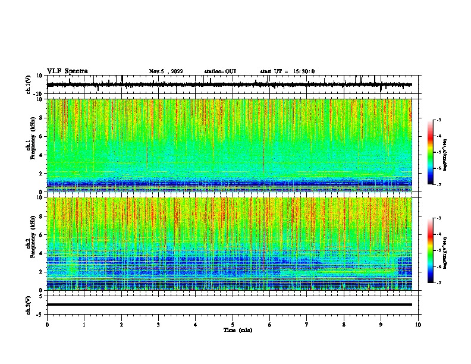This screenshot has height=364, width=471.
Task: Click the ch.2 frequency tick label "6"
Action: click(x=40, y=235)
